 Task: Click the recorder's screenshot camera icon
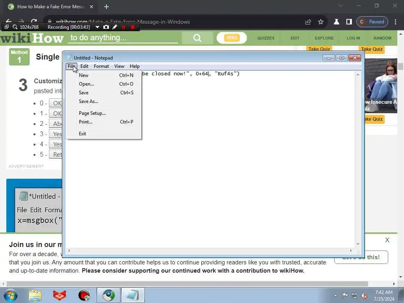(x=106, y=27)
